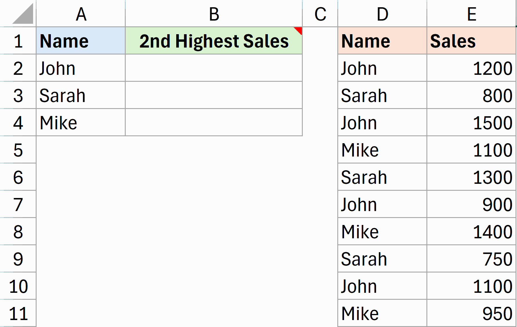Screen dimensions: 517x327
Task: Click the empty cell beside John in column B
Action: tap(213, 68)
